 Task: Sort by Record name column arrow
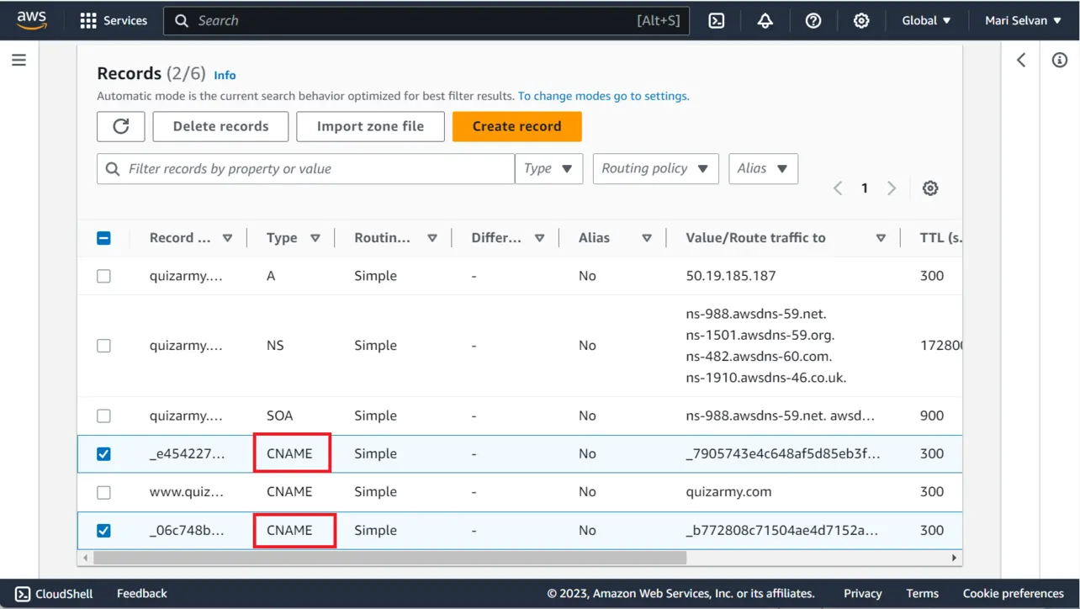[x=227, y=238]
